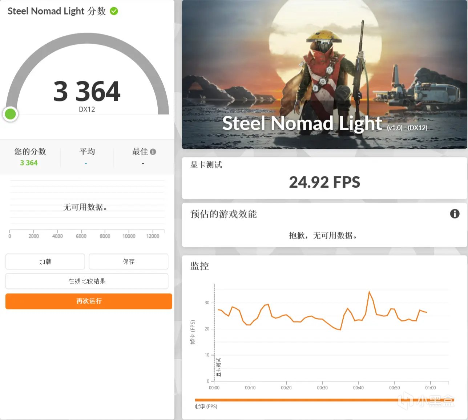Click the 监控 section heading
468x420 pixels.
(x=200, y=266)
